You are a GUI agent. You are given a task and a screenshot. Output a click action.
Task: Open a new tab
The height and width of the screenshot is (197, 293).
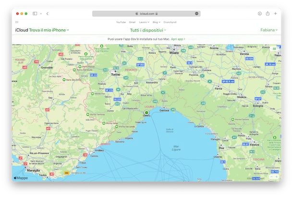[x=275, y=13]
